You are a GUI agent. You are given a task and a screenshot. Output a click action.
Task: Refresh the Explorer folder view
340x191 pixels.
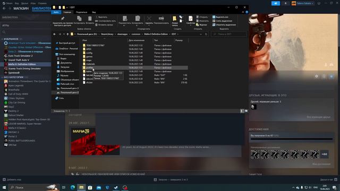206,34
